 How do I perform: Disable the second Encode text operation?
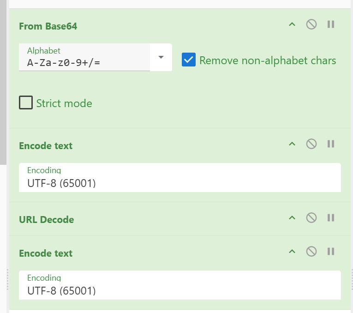pos(311,251)
